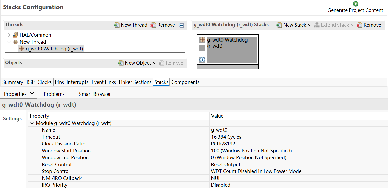Select the NMI/IRQ Callback property name
The height and width of the screenshot is (188, 388).
62,178
